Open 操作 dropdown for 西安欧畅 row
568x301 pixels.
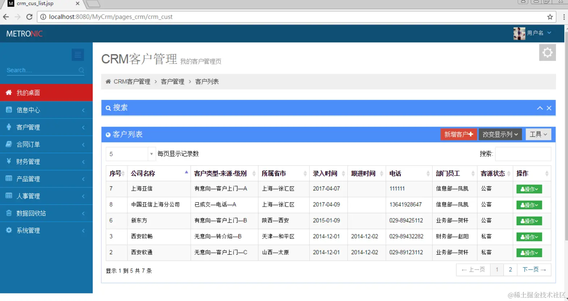pyautogui.click(x=529, y=237)
